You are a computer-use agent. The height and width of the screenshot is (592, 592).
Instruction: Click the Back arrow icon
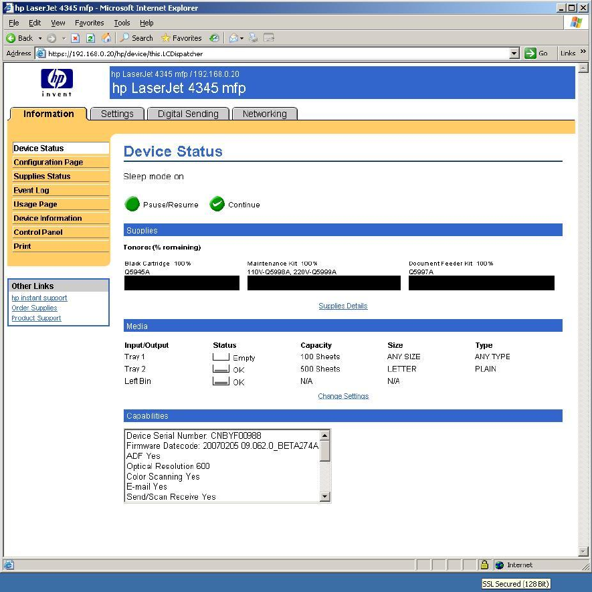click(x=11, y=38)
